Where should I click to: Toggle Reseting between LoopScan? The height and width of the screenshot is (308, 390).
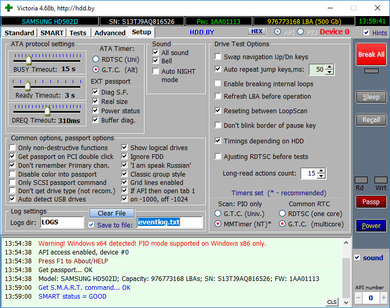point(218,111)
